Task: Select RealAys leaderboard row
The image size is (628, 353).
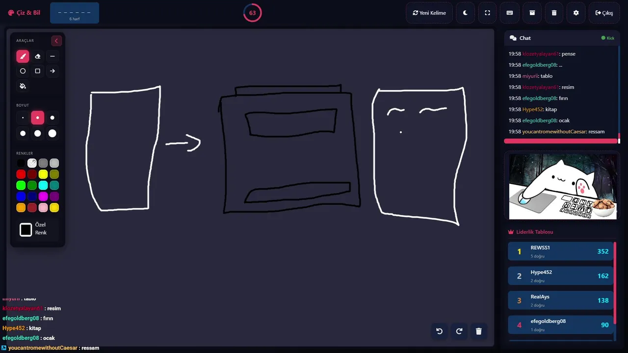Action: [561, 301]
